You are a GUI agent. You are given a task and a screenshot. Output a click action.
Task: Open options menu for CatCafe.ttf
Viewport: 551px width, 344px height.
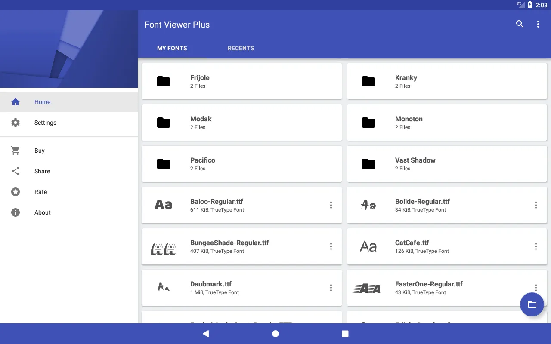[536, 246]
